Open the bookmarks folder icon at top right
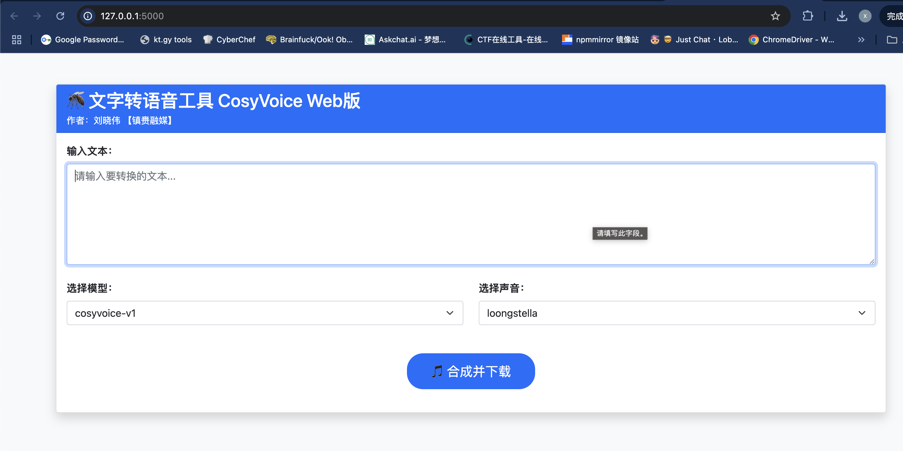The image size is (903, 451). [x=893, y=40]
